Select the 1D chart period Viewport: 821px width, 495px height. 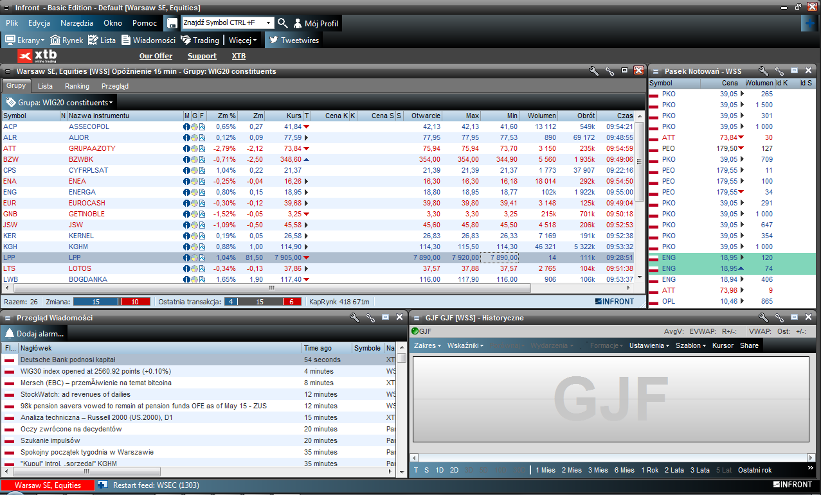click(x=439, y=470)
